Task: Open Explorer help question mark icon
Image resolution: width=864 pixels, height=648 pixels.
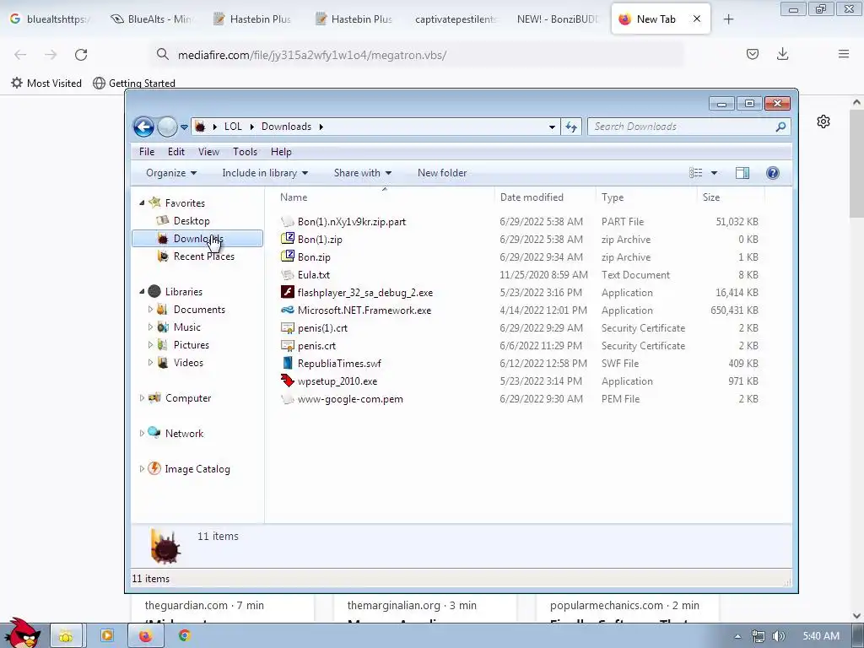Action: click(x=773, y=173)
